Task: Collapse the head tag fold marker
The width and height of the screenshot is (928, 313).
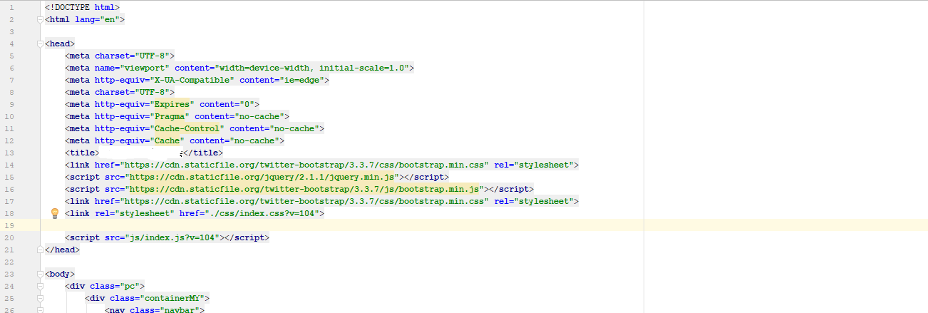Action: pos(41,43)
